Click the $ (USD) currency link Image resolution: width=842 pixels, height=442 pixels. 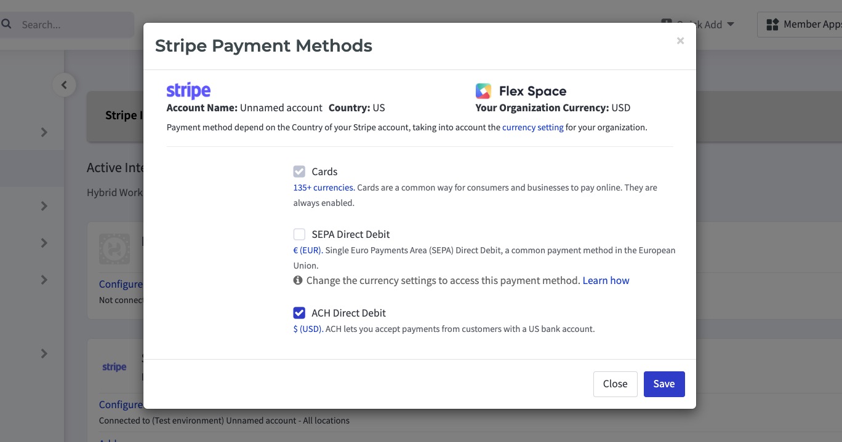pos(307,329)
